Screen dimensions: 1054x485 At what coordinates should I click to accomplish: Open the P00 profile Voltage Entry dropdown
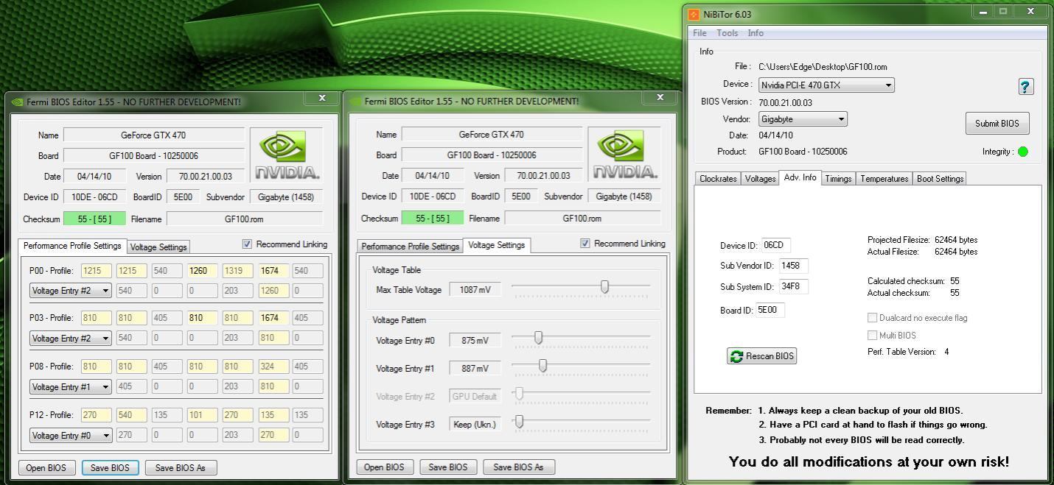tap(71, 291)
